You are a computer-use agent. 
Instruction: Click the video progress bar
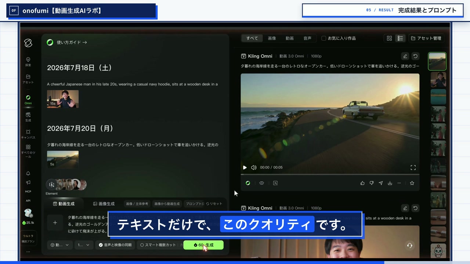click(x=330, y=175)
